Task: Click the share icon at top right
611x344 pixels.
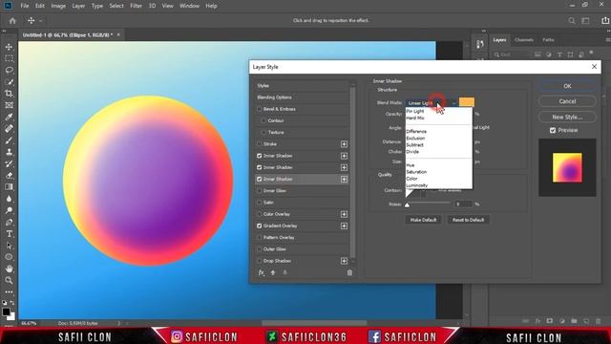Action: click(604, 21)
